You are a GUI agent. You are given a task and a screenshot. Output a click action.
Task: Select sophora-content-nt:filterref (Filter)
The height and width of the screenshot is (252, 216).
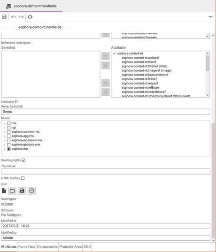pyautogui.click(x=145, y=66)
